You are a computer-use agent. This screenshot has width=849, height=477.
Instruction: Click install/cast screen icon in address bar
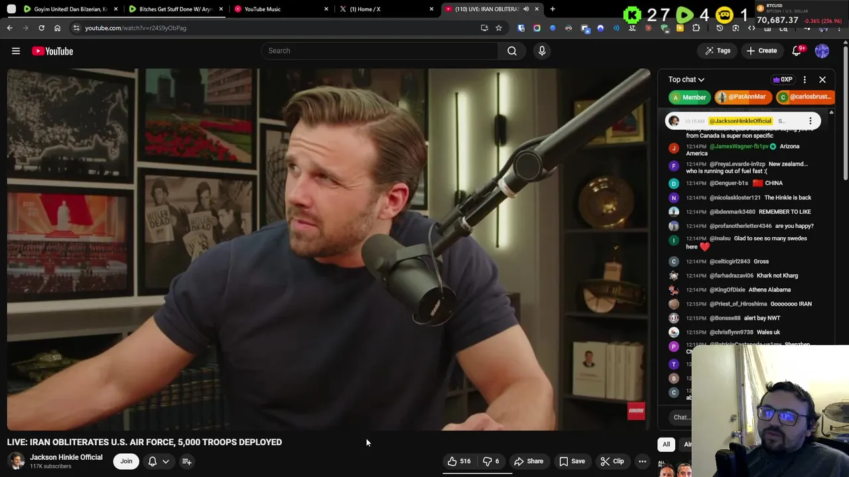pos(484,28)
